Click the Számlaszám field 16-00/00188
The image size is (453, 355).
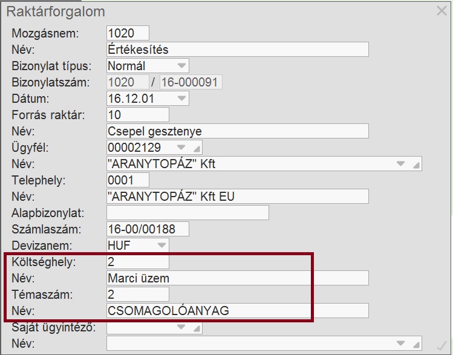[148, 229]
